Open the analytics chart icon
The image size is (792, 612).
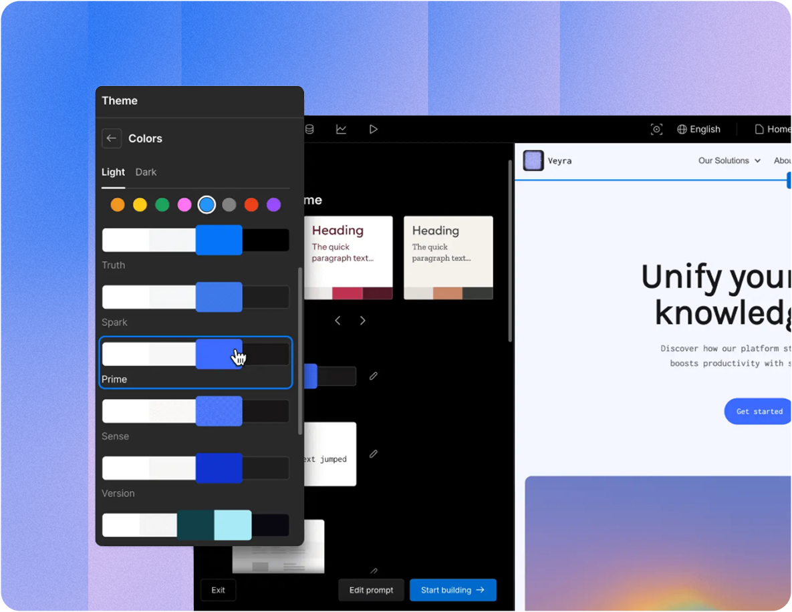point(341,129)
